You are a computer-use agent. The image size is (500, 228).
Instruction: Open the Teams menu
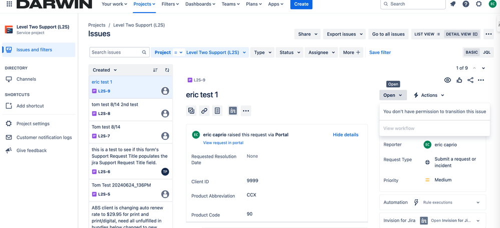pos(232,4)
